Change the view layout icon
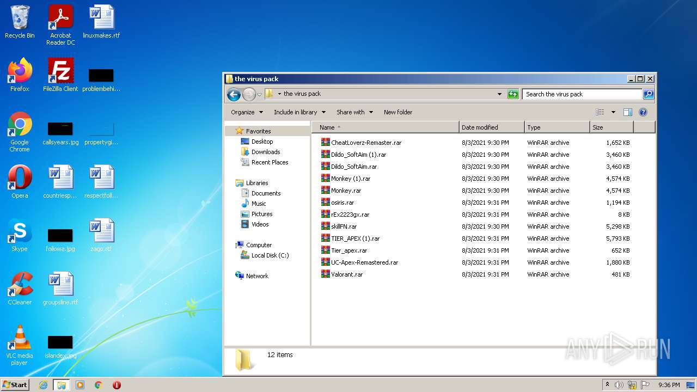Screen dimensions: 697x392 pyautogui.click(x=600, y=112)
